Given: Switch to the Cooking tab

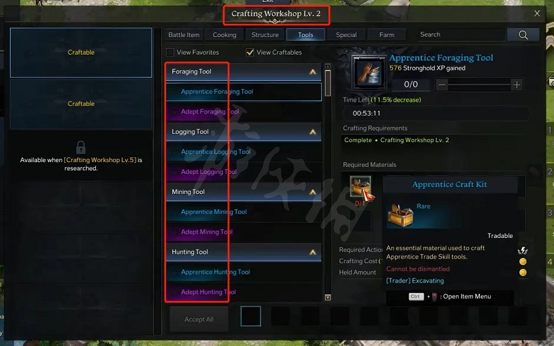Looking at the screenshot, I should [224, 35].
